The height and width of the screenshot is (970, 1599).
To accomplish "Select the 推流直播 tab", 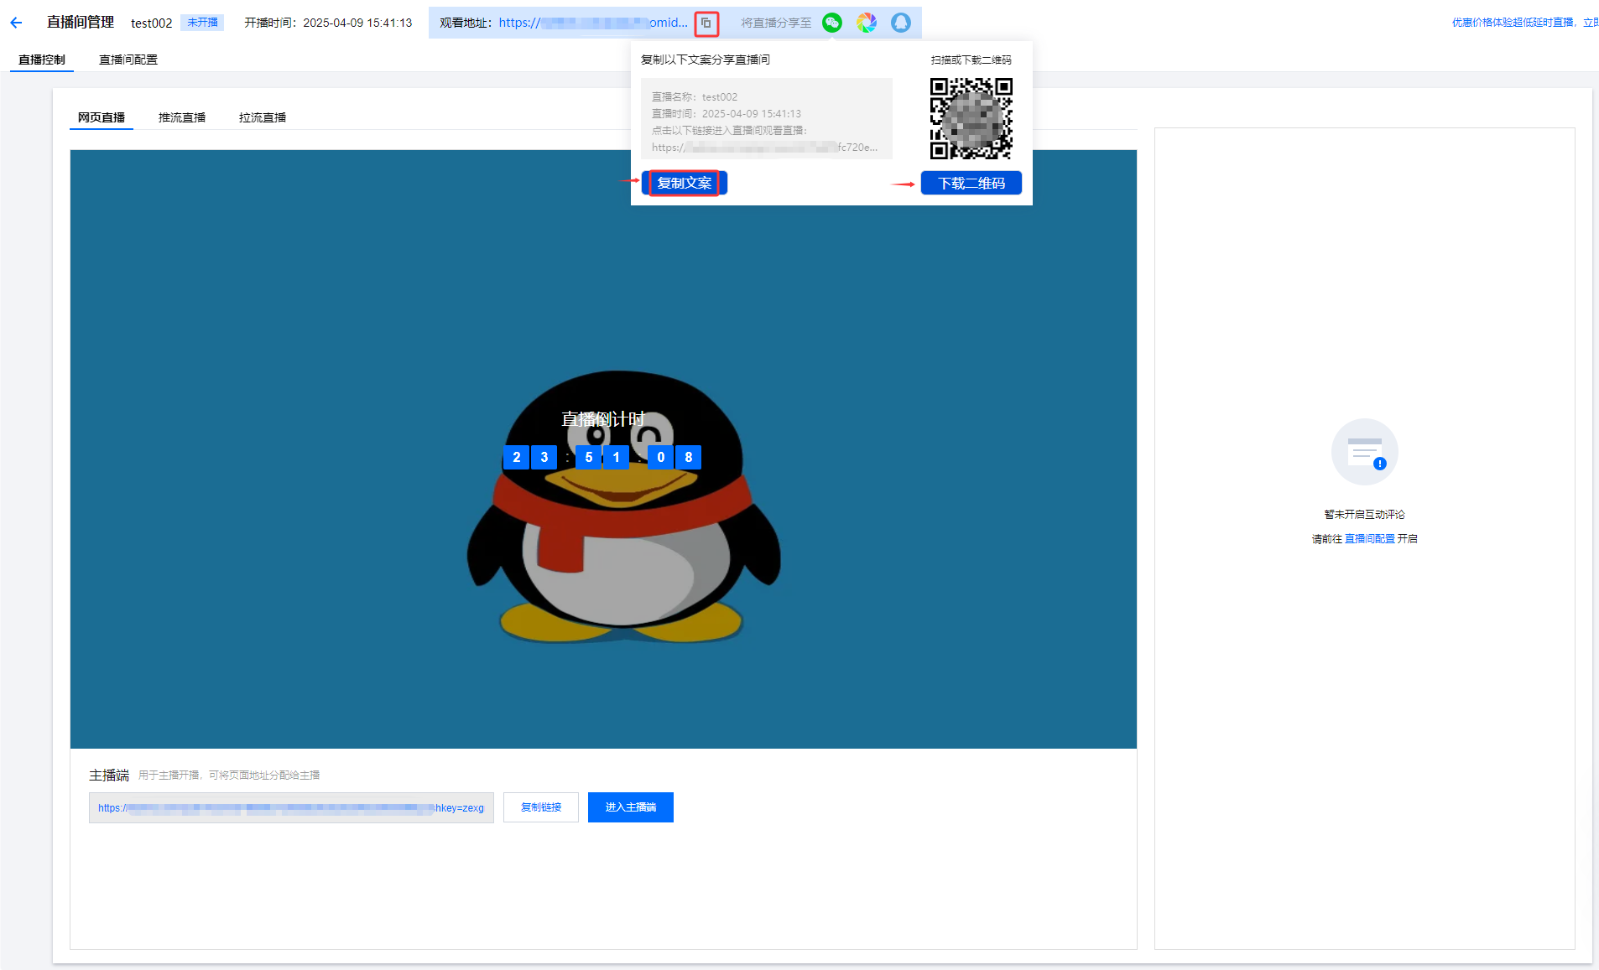I will [182, 117].
